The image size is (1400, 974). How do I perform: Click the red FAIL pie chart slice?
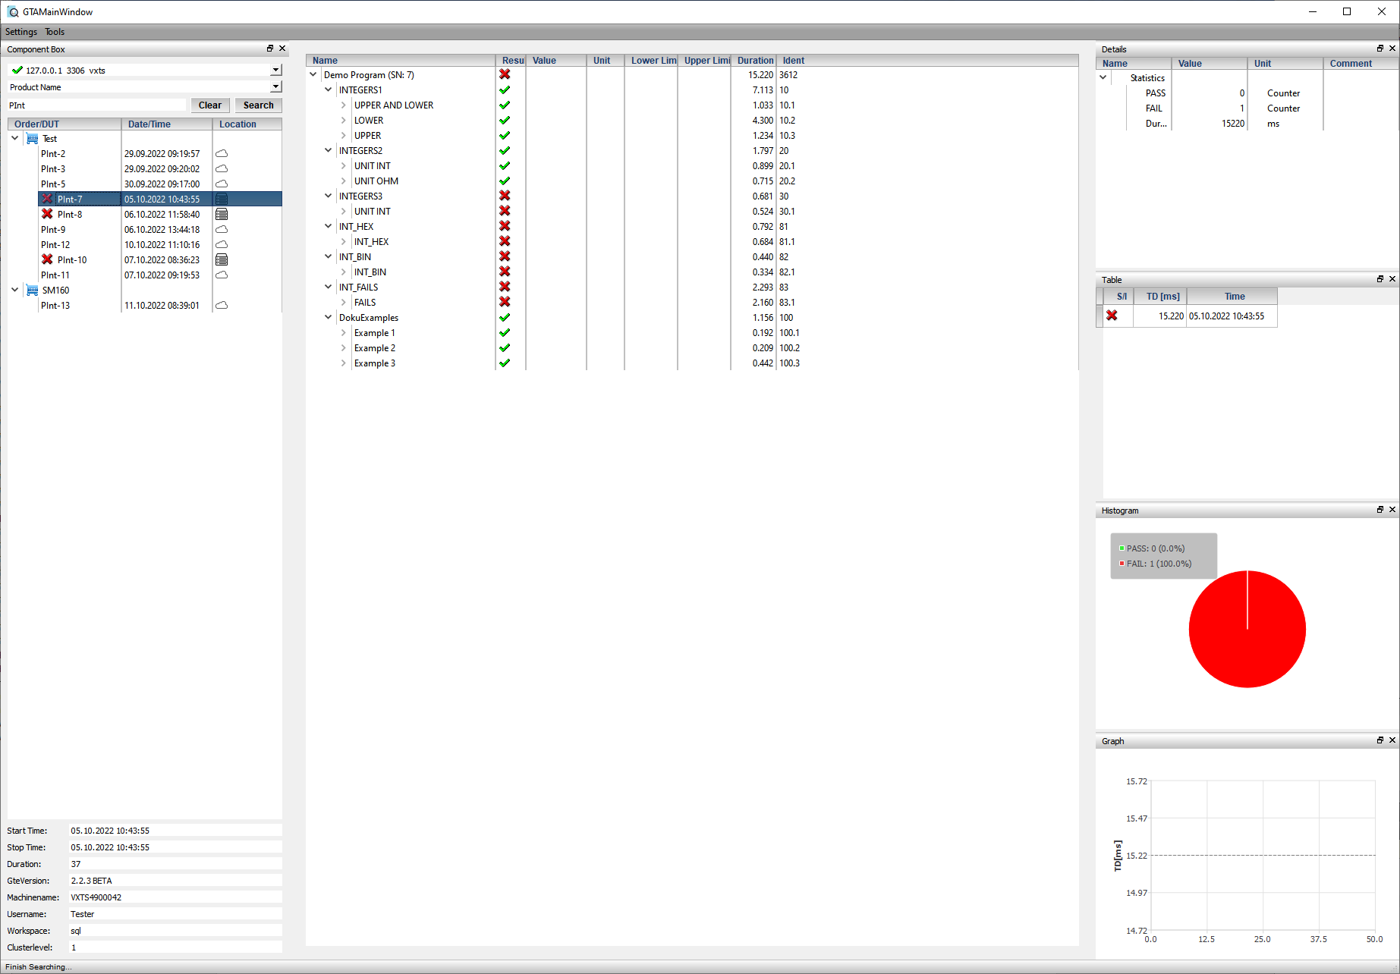click(x=1247, y=637)
